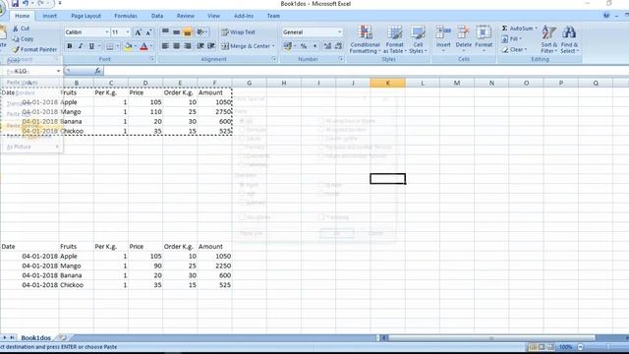
Task: Toggle Center horizontal alignment
Action: [176, 46]
